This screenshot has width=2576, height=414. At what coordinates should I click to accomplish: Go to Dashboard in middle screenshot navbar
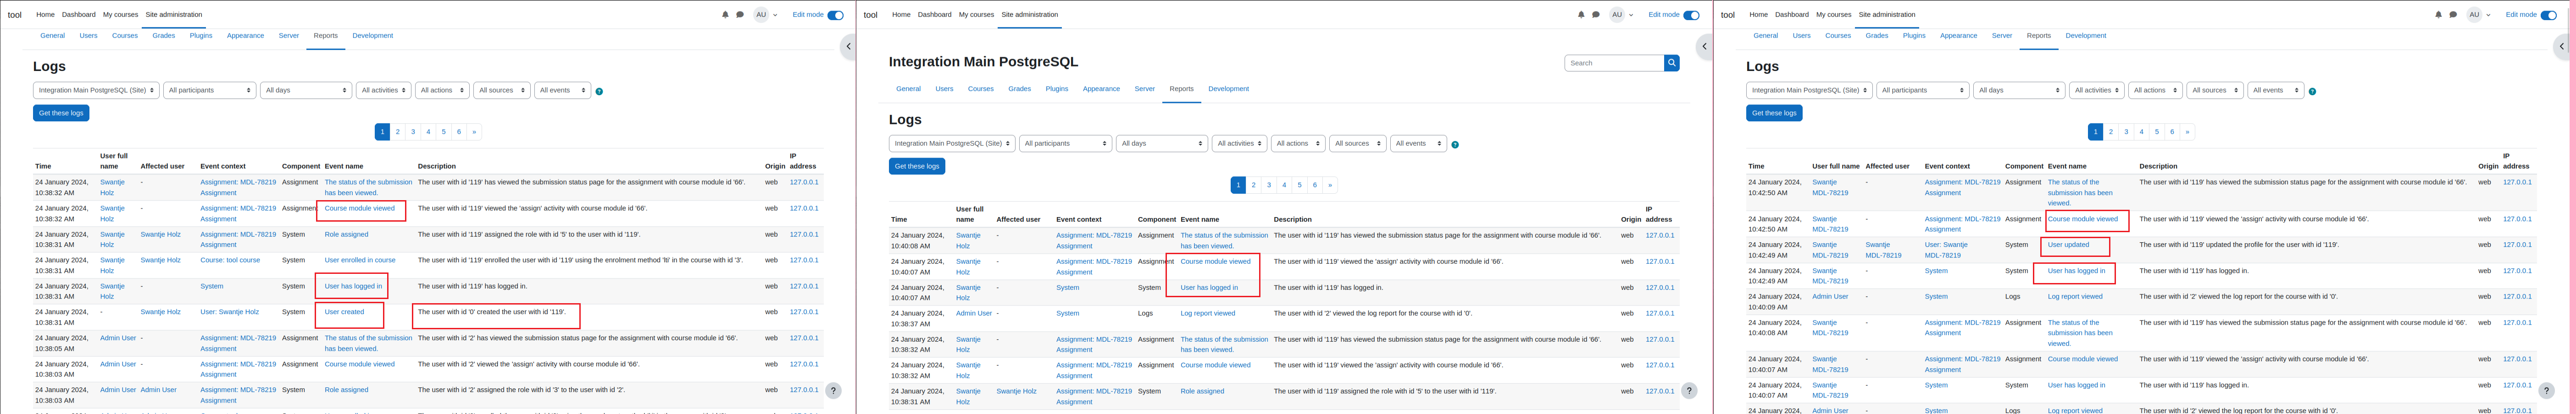(934, 15)
